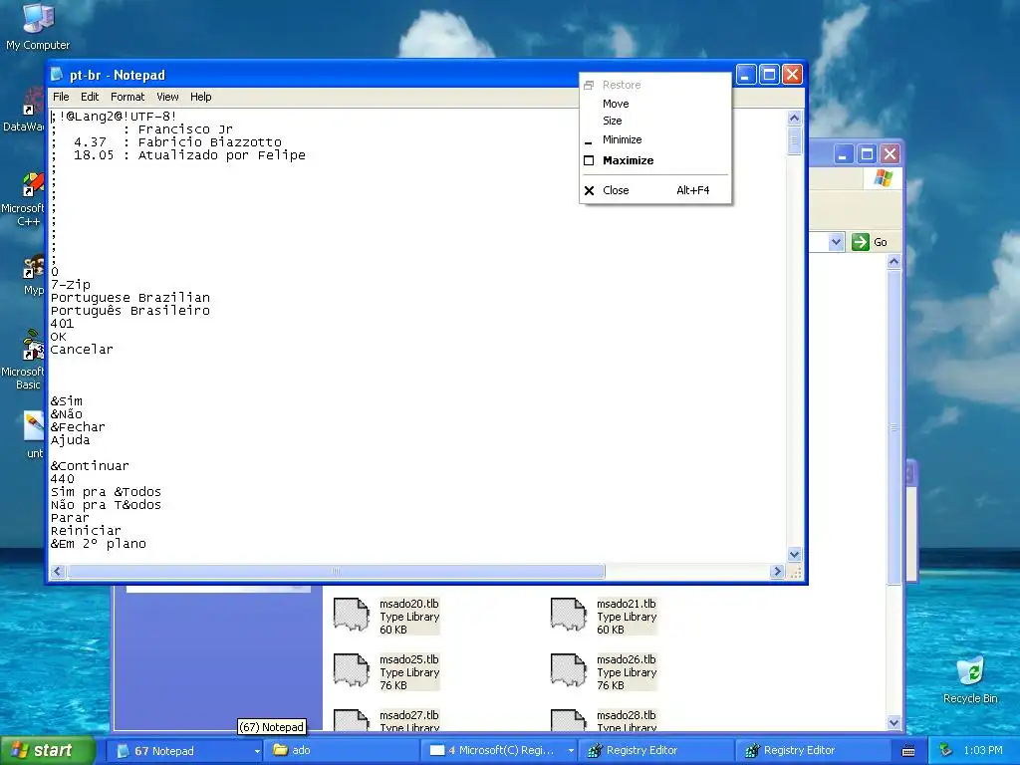This screenshot has height=765, width=1020.
Task: Click the Notepad title bar document icon
Action: [57, 74]
